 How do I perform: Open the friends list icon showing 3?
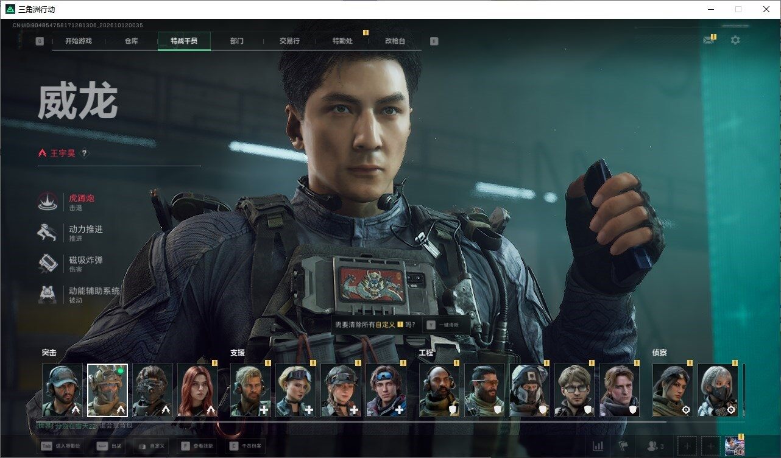tap(656, 446)
